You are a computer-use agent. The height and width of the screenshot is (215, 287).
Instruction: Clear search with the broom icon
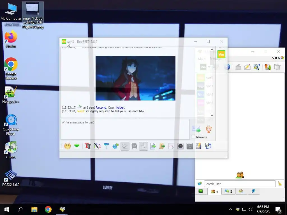[280, 184]
